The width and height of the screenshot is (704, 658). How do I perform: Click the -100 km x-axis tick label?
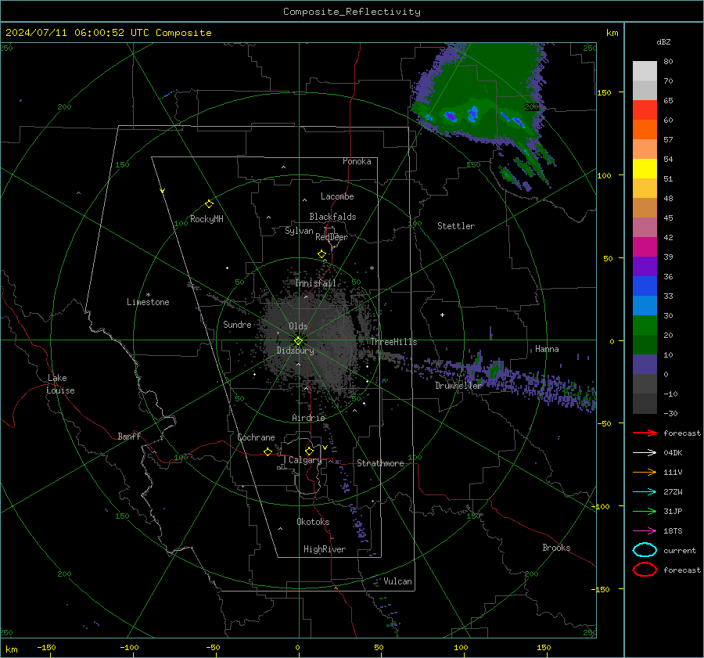pos(129,647)
